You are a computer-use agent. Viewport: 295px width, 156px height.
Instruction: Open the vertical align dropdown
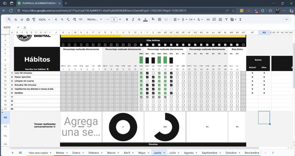pyautogui.click(x=184, y=19)
